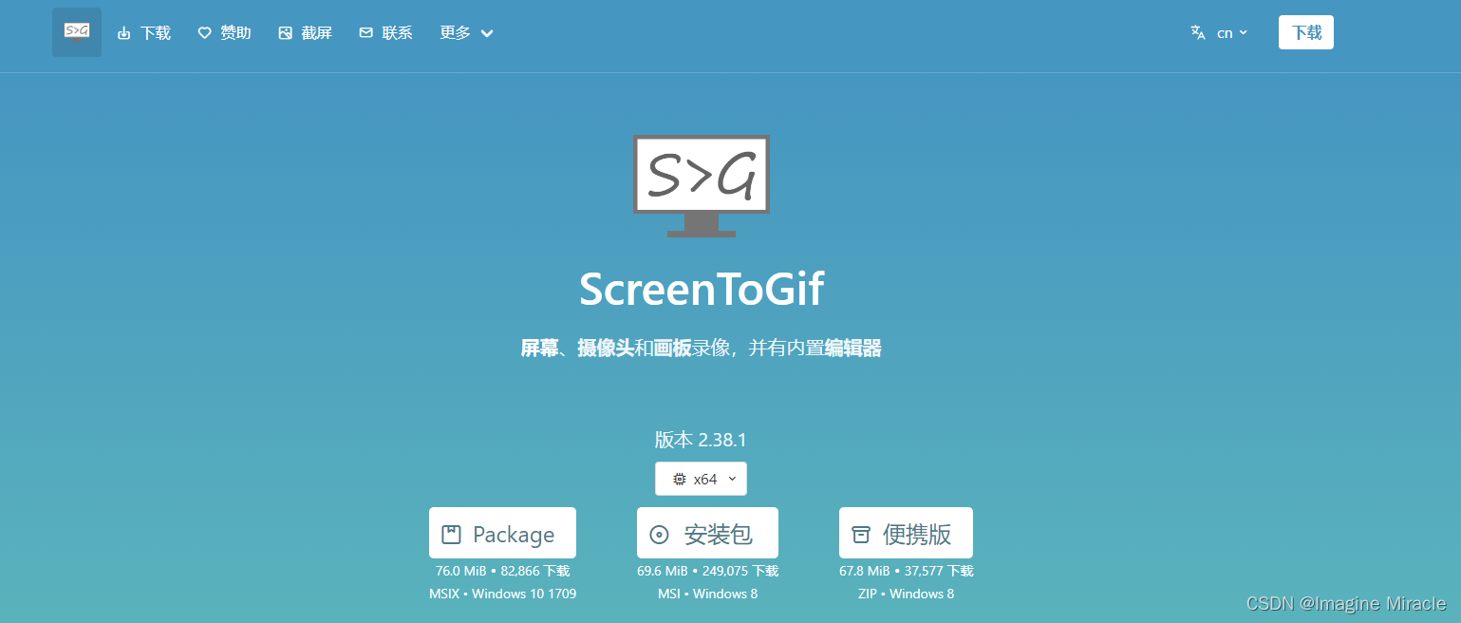The height and width of the screenshot is (623, 1461).
Task: Click the envelope icon beside 联系
Action: click(x=365, y=33)
